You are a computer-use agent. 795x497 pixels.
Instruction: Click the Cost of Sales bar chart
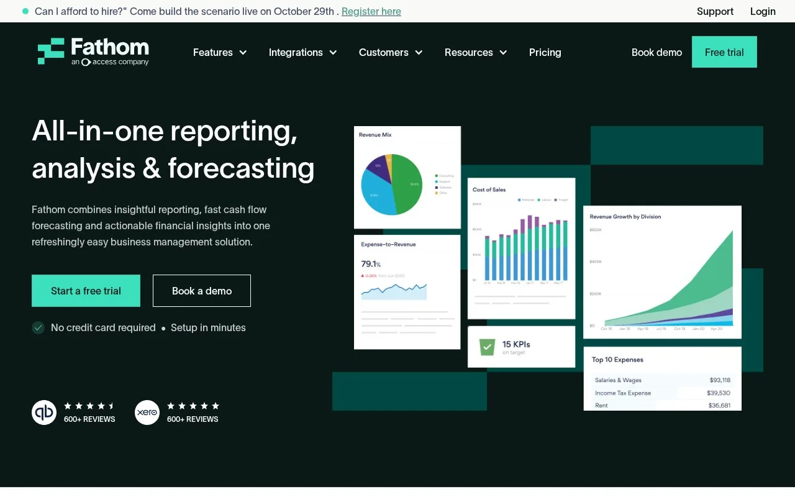point(521,248)
